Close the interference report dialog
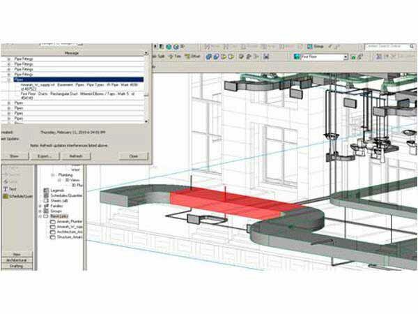This screenshot has width=418, height=314. tap(133, 156)
